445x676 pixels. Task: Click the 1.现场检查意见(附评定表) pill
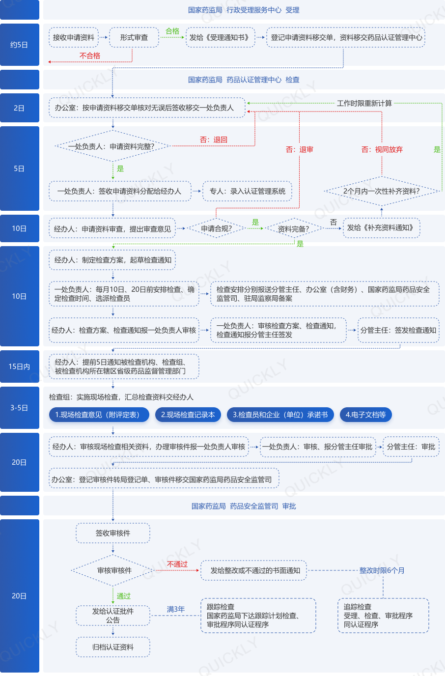98,415
